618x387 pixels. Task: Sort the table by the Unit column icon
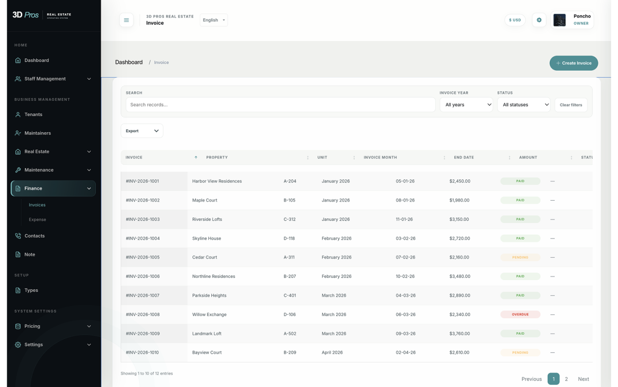(x=354, y=157)
